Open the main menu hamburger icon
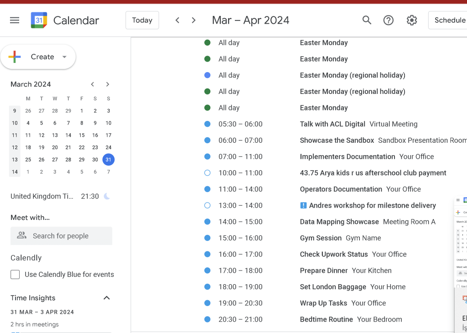 pos(15,20)
